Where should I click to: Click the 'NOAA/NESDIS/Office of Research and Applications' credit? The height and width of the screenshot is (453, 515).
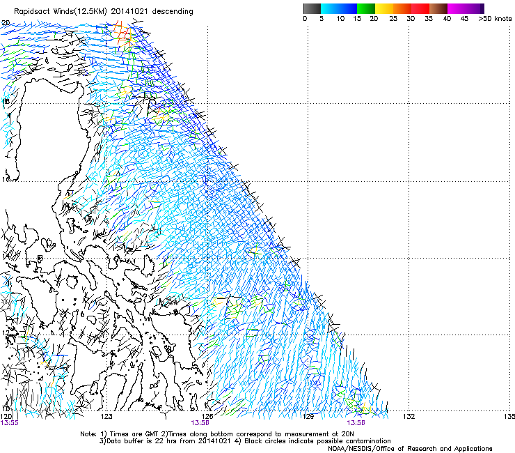410,449
